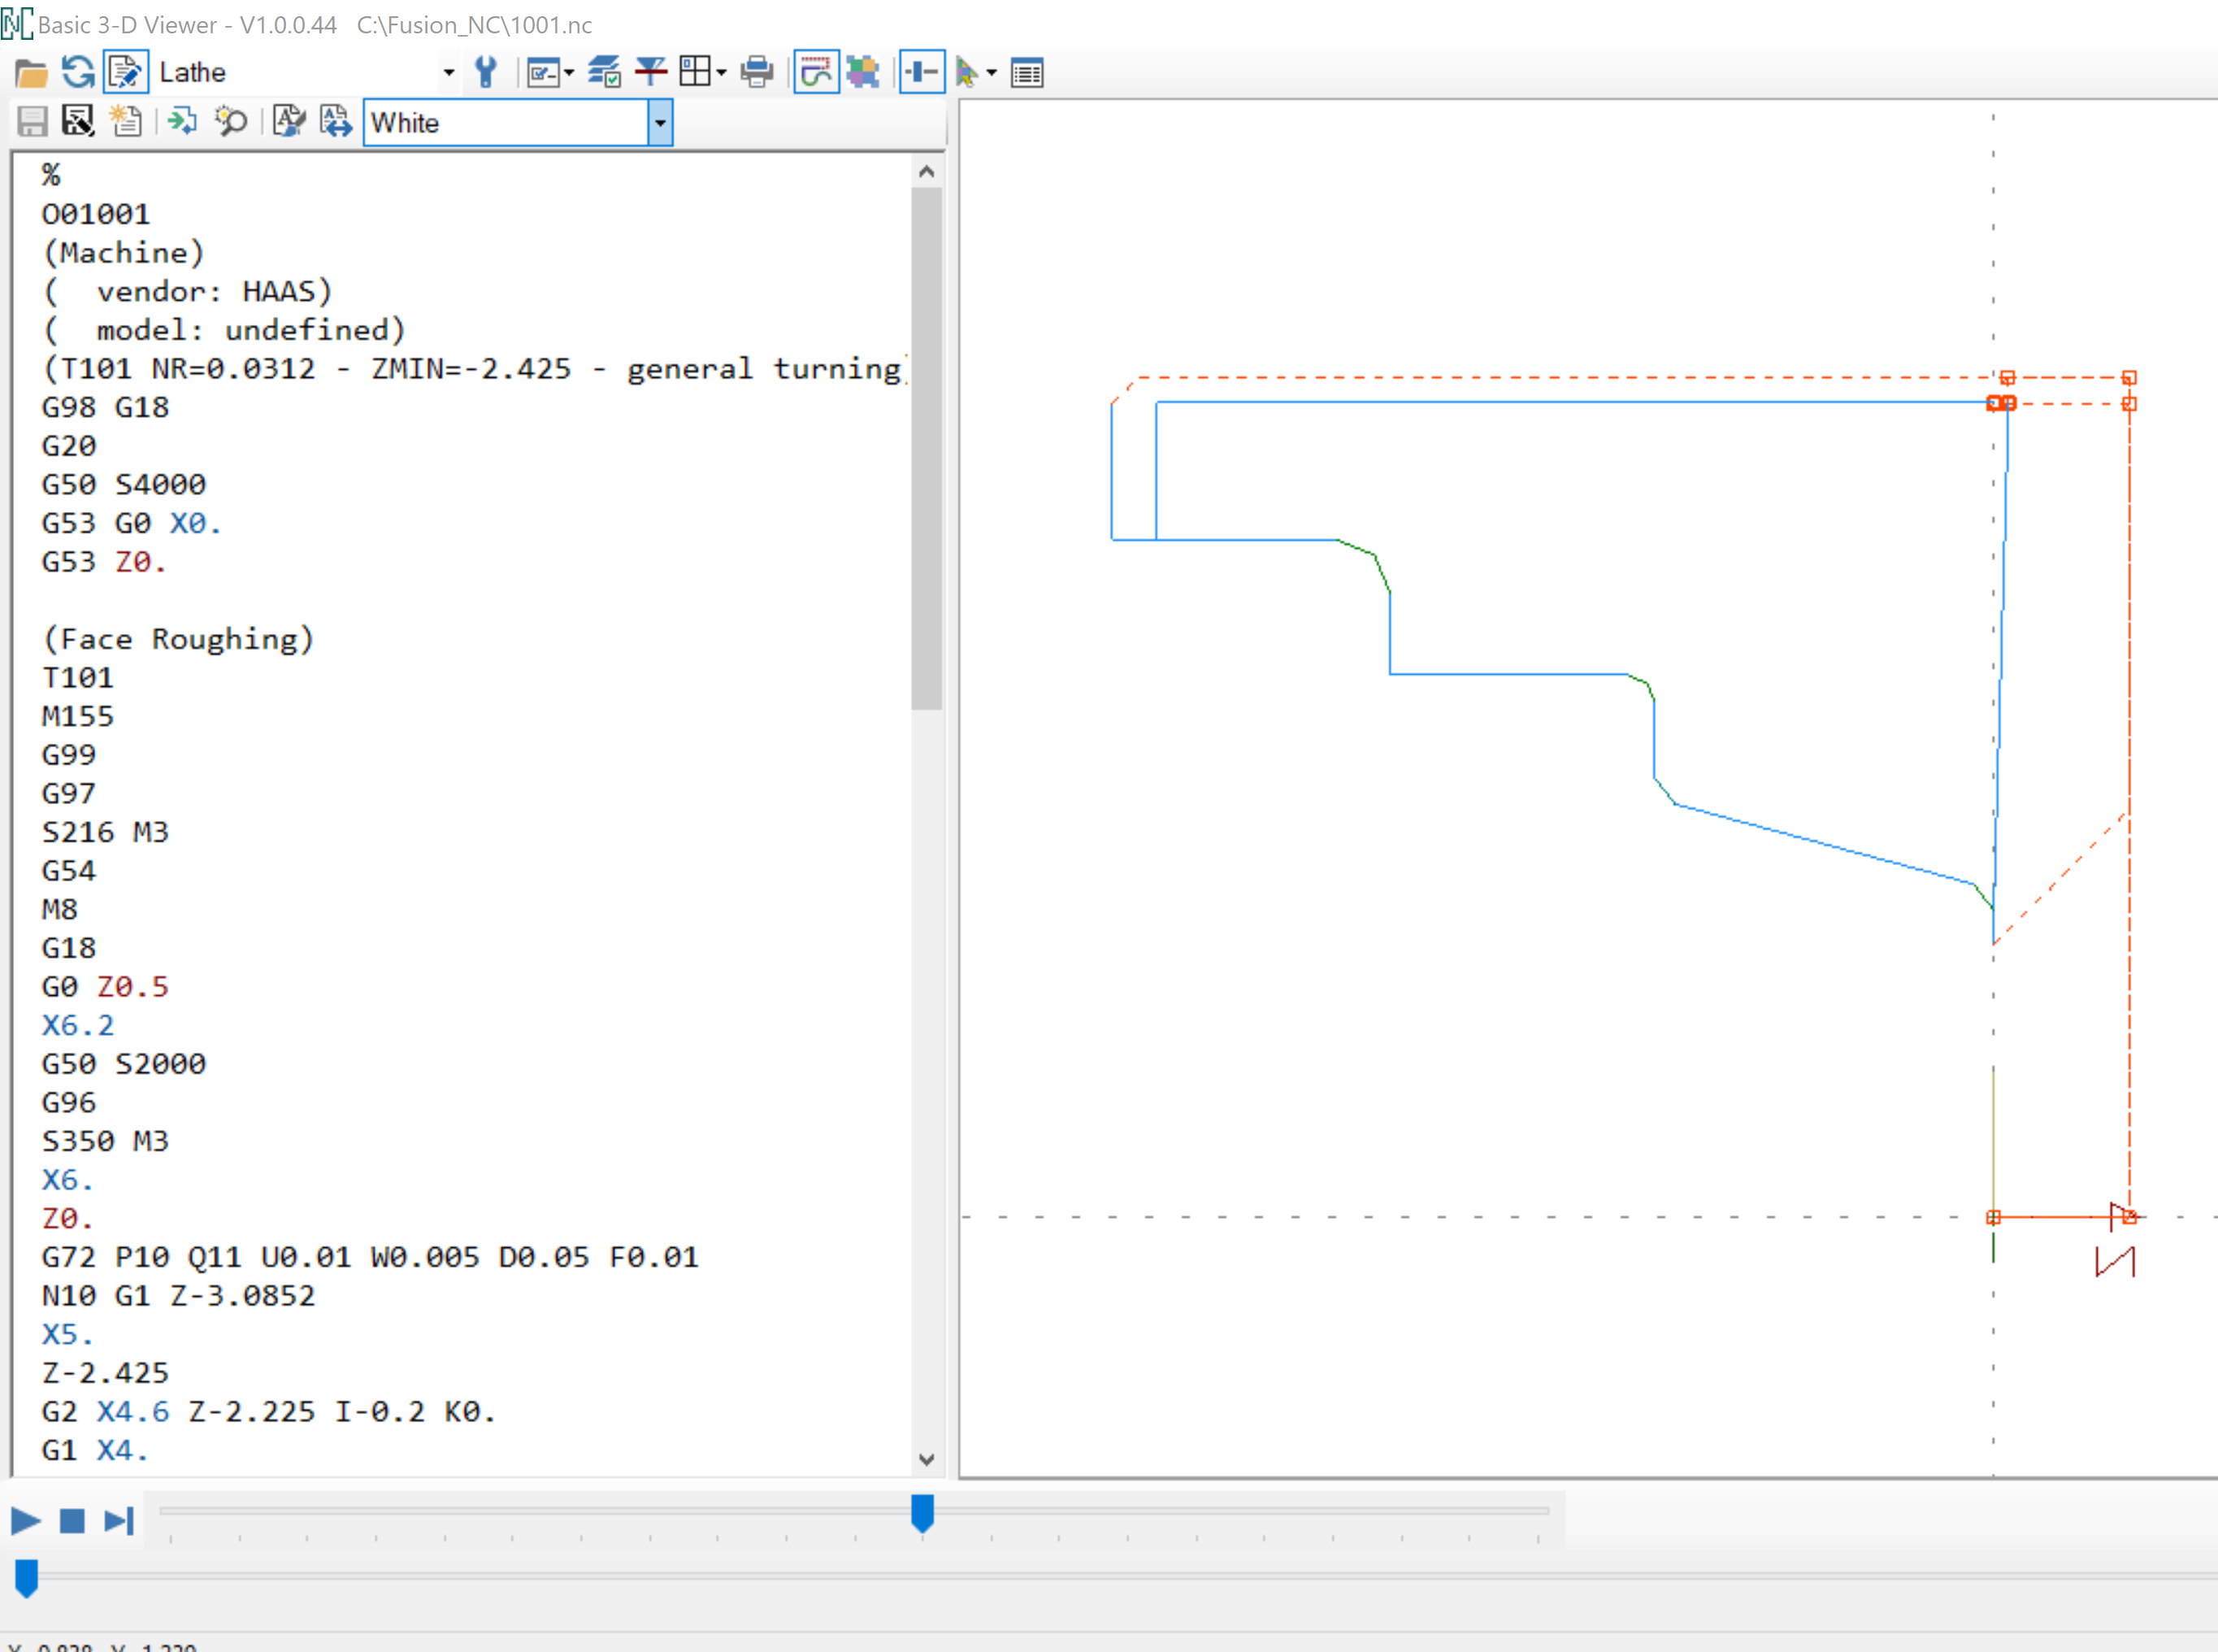Image resolution: width=2218 pixels, height=1652 pixels.
Task: Click the G72 roughing cycle code line
Action: click(x=369, y=1257)
